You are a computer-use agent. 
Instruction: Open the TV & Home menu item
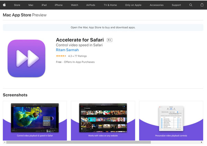(110, 5)
